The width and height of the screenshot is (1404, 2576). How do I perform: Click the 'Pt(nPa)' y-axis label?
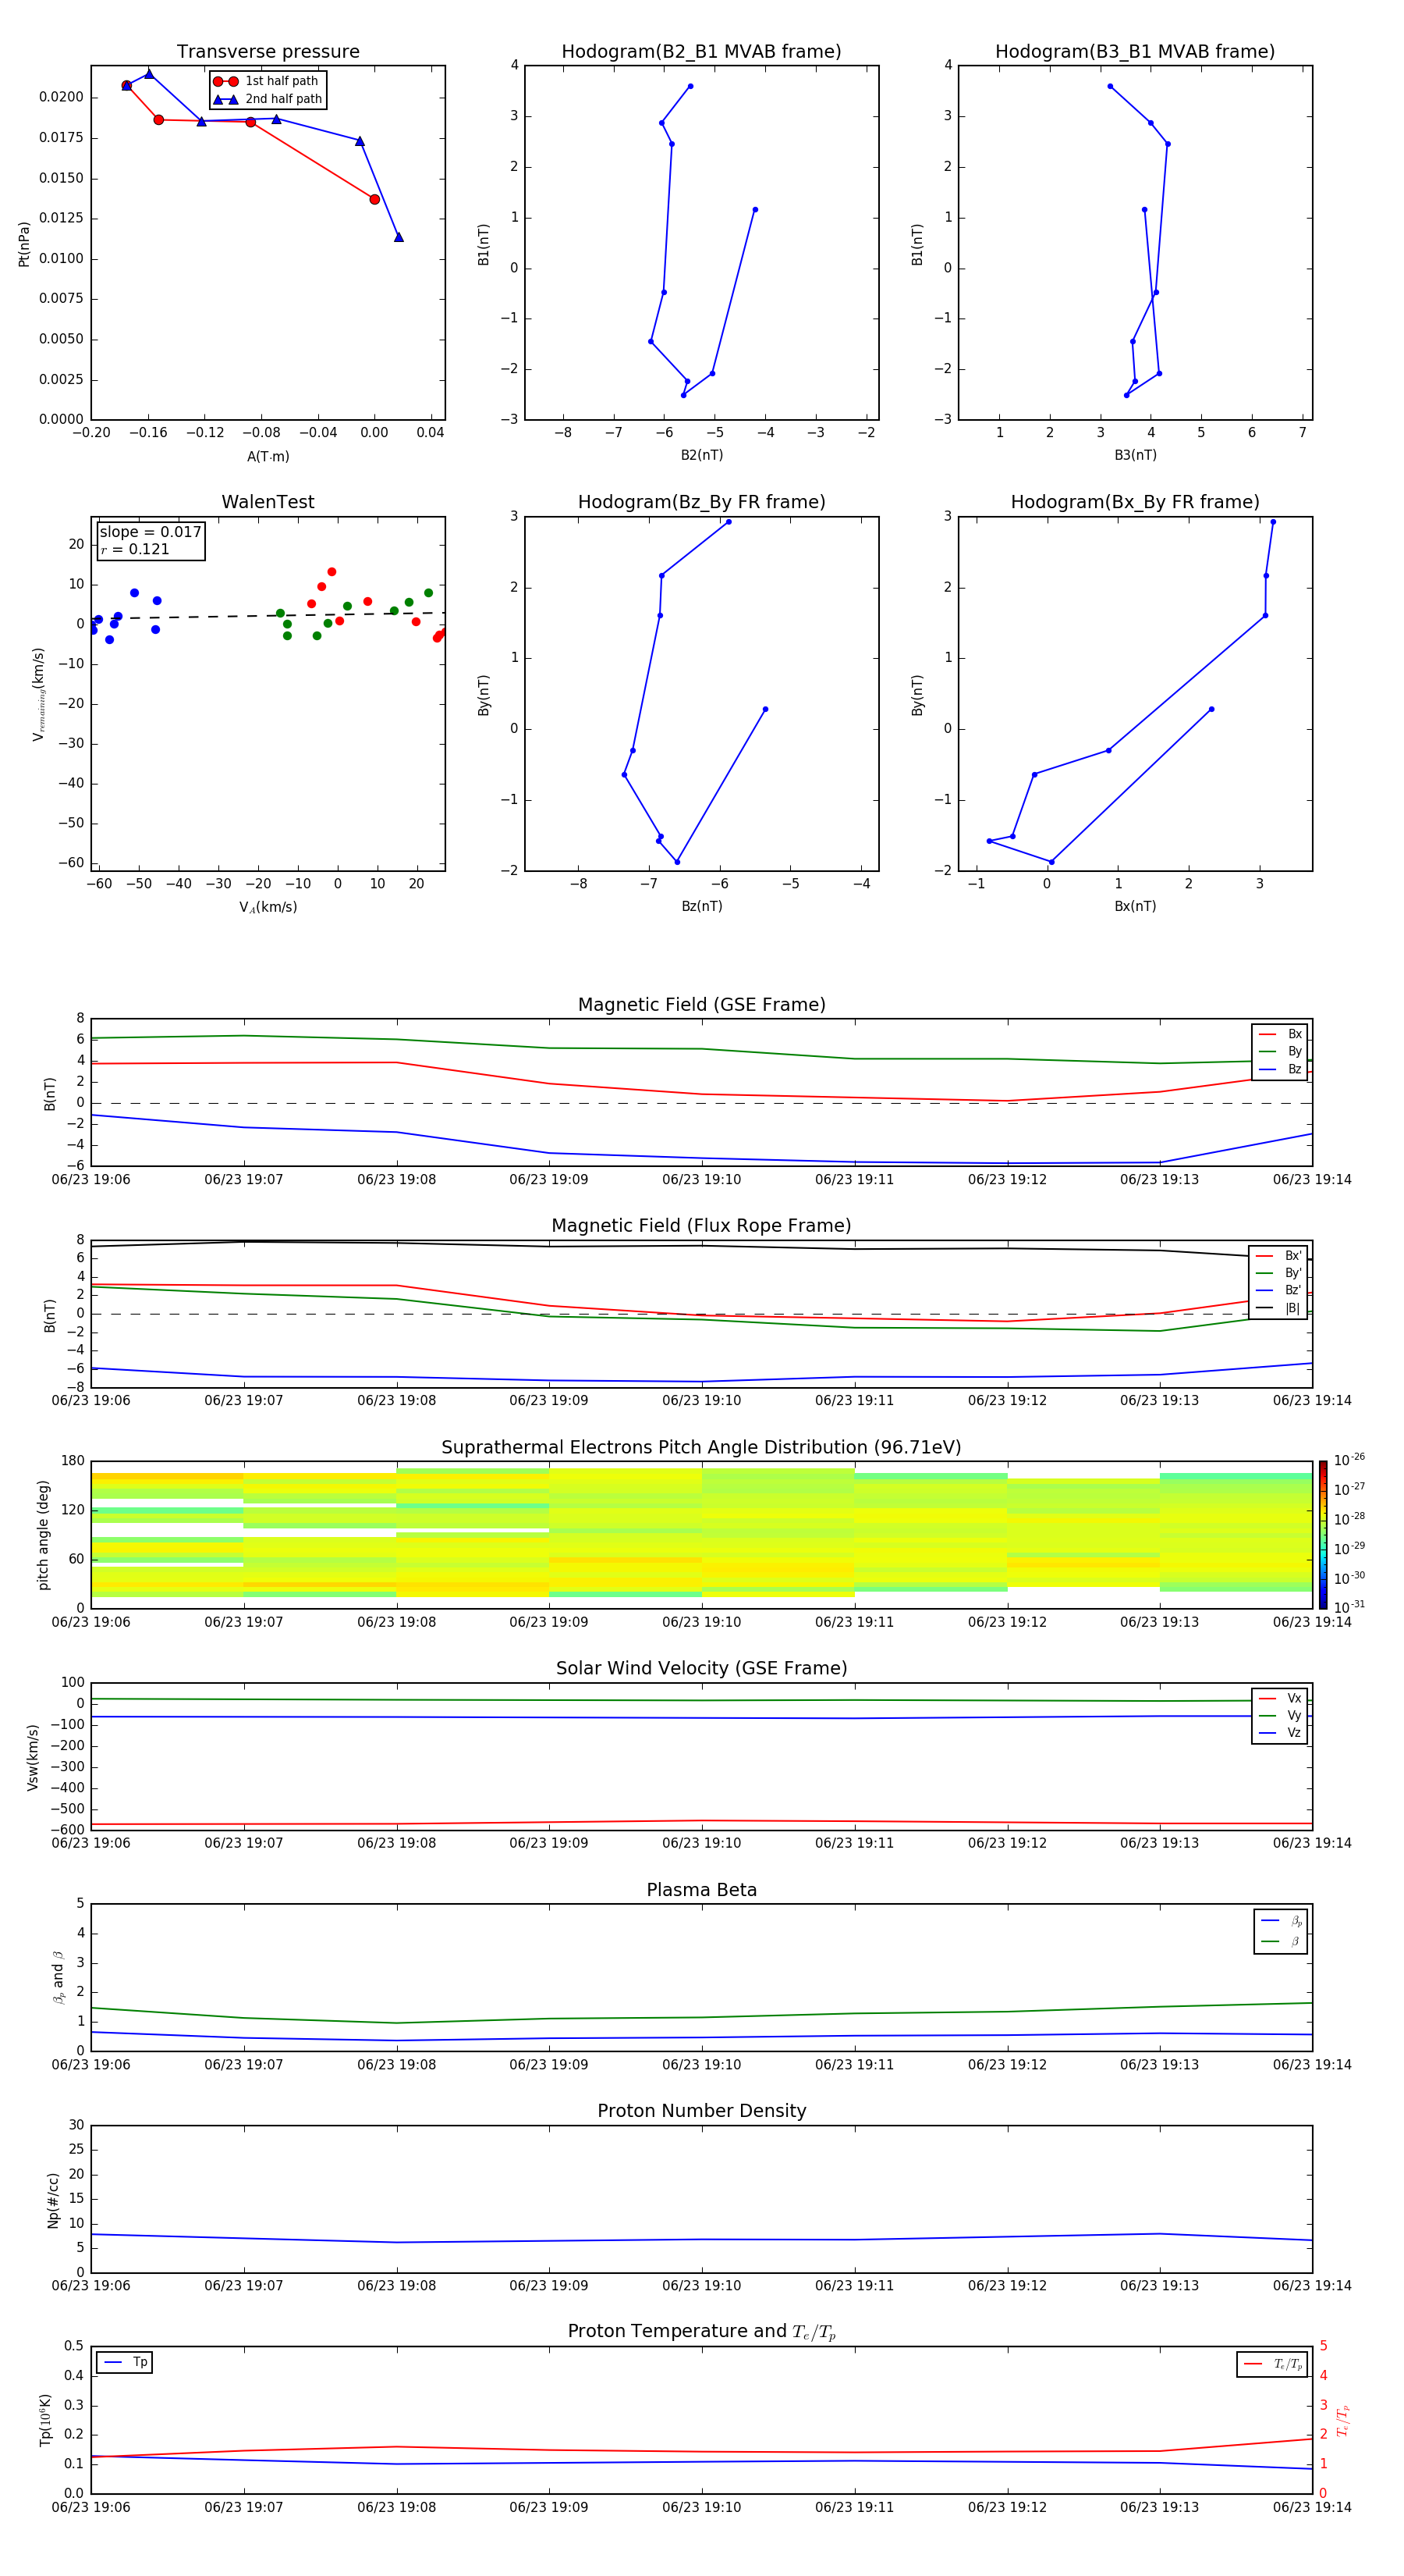[24, 244]
